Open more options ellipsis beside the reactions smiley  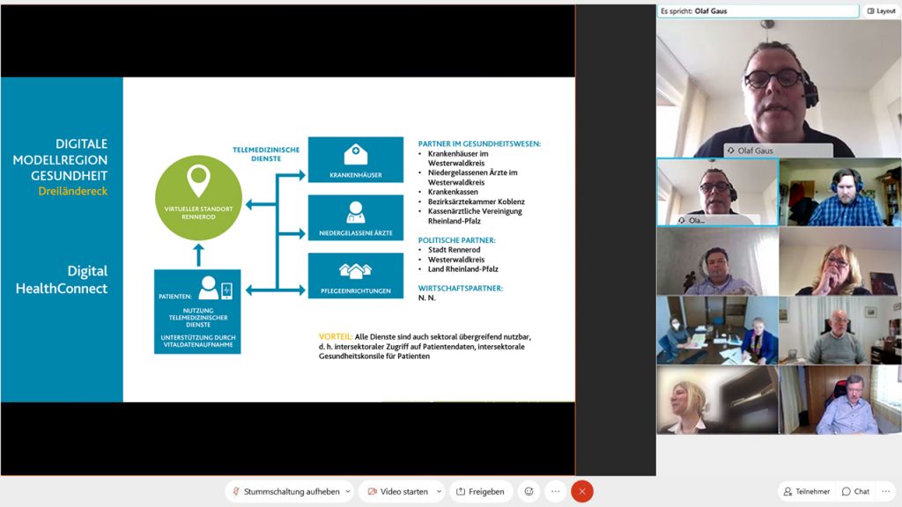[555, 491]
